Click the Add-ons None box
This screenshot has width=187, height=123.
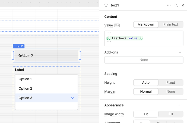[x=144, y=60]
